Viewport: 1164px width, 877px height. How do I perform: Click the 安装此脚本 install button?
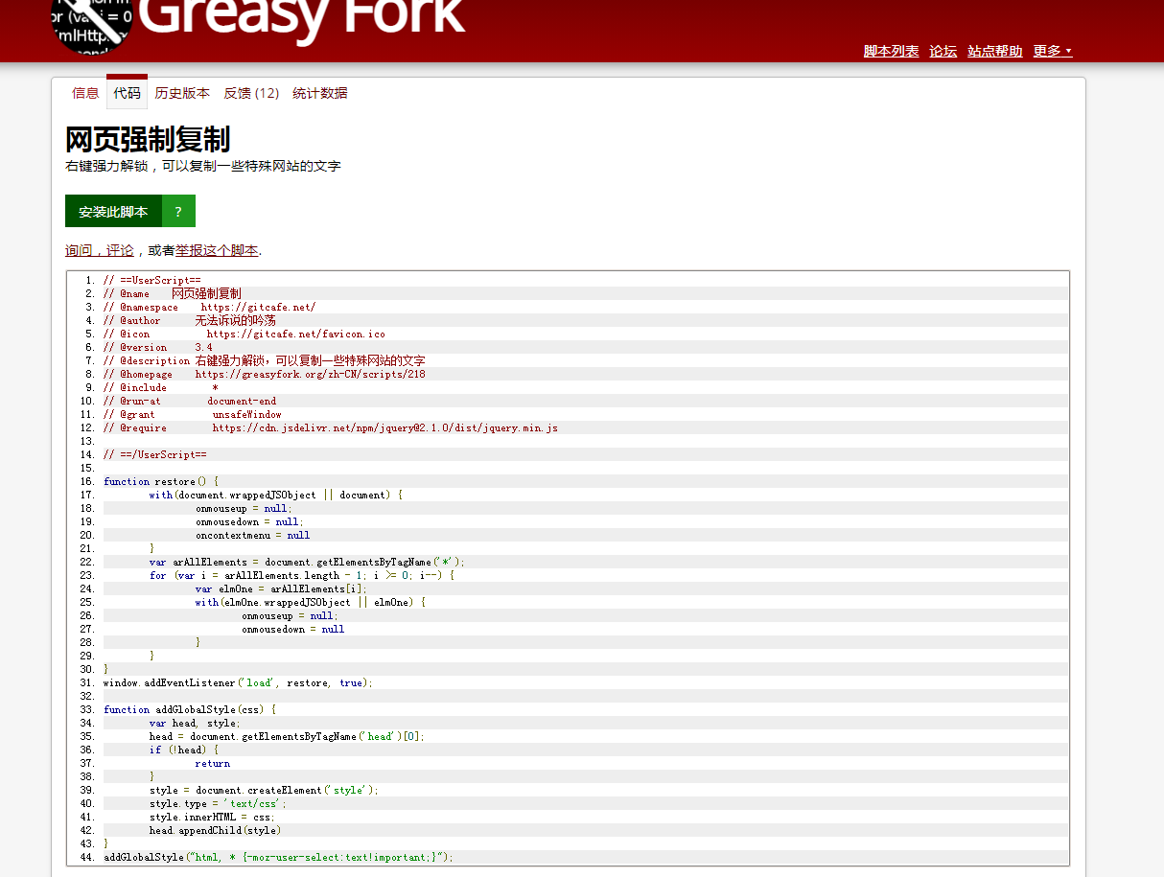(x=113, y=211)
